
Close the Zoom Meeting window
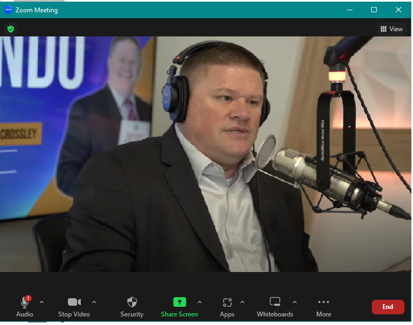(399, 10)
